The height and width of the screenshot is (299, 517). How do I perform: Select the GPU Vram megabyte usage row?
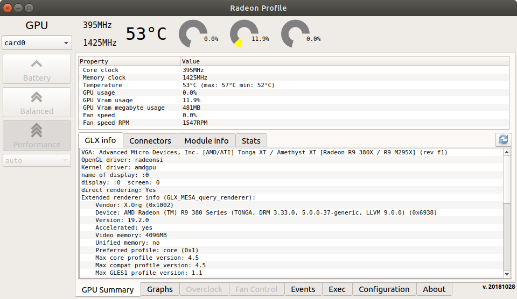point(294,108)
